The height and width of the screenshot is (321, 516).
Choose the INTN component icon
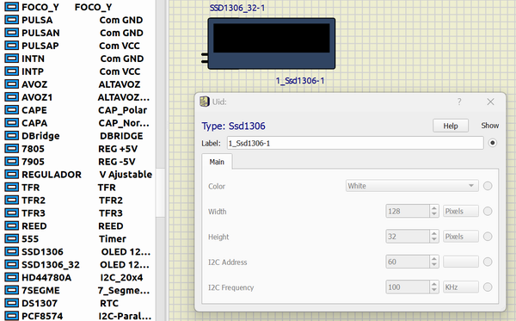pos(11,59)
